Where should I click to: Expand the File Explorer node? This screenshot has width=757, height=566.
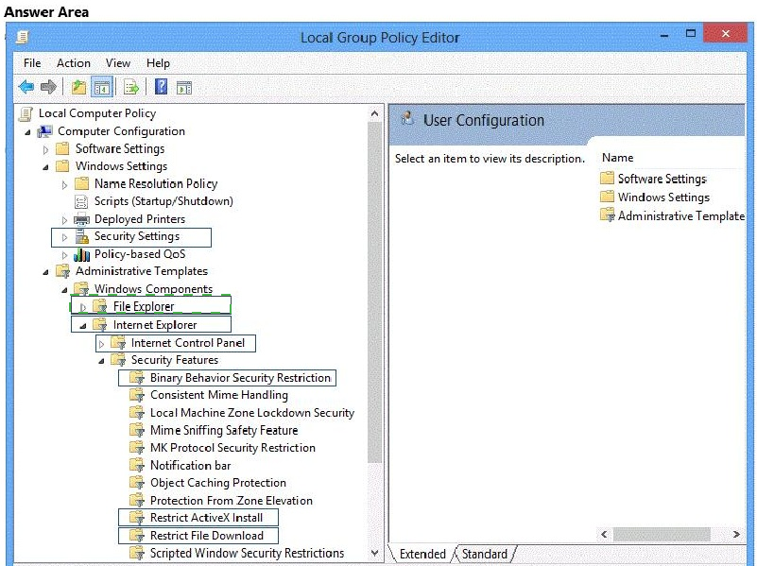click(x=83, y=307)
